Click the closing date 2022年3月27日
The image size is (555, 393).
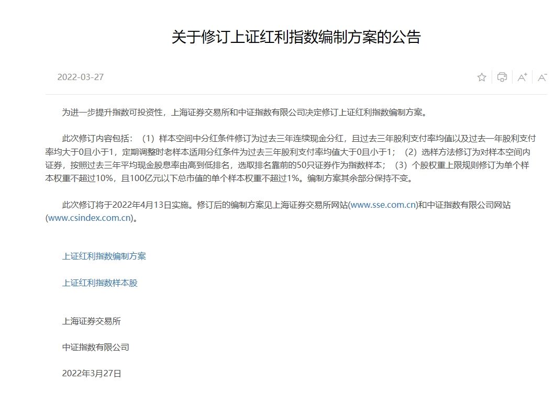coord(92,374)
